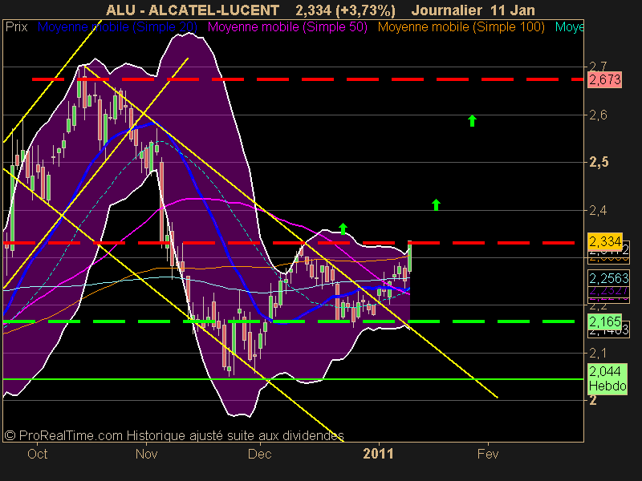642x481 pixels.
Task: Click the 2,6 price axis label
Action: click(x=598, y=115)
